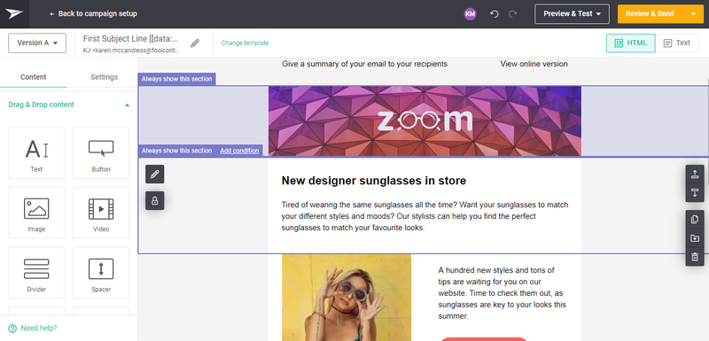Click the paper plane logo icon

(14, 14)
